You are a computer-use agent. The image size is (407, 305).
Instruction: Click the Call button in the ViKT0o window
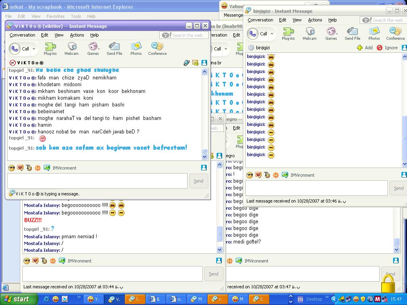click(19, 49)
